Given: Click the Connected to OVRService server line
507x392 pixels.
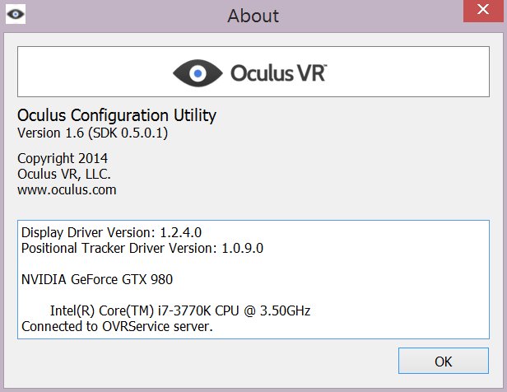Looking at the screenshot, I should tap(117, 326).
